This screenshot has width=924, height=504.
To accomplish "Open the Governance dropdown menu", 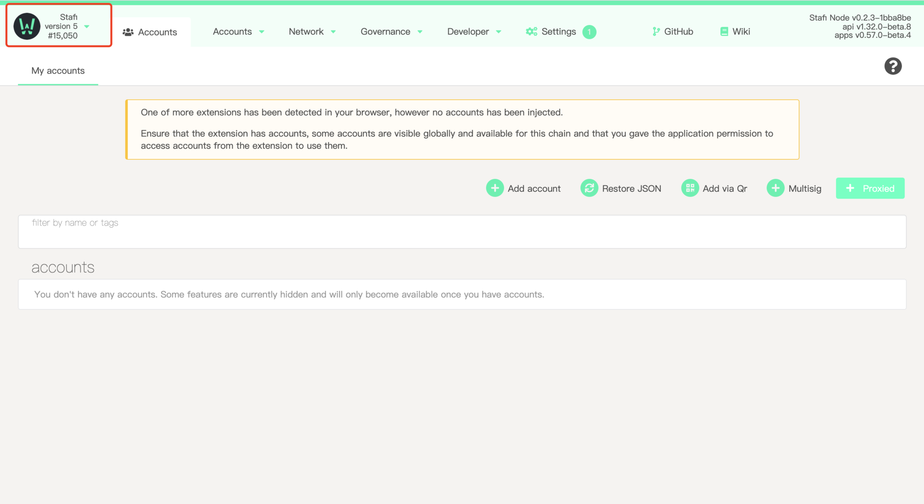I will pos(391,32).
